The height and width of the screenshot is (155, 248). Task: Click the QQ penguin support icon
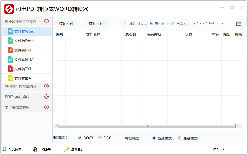coord(35,149)
